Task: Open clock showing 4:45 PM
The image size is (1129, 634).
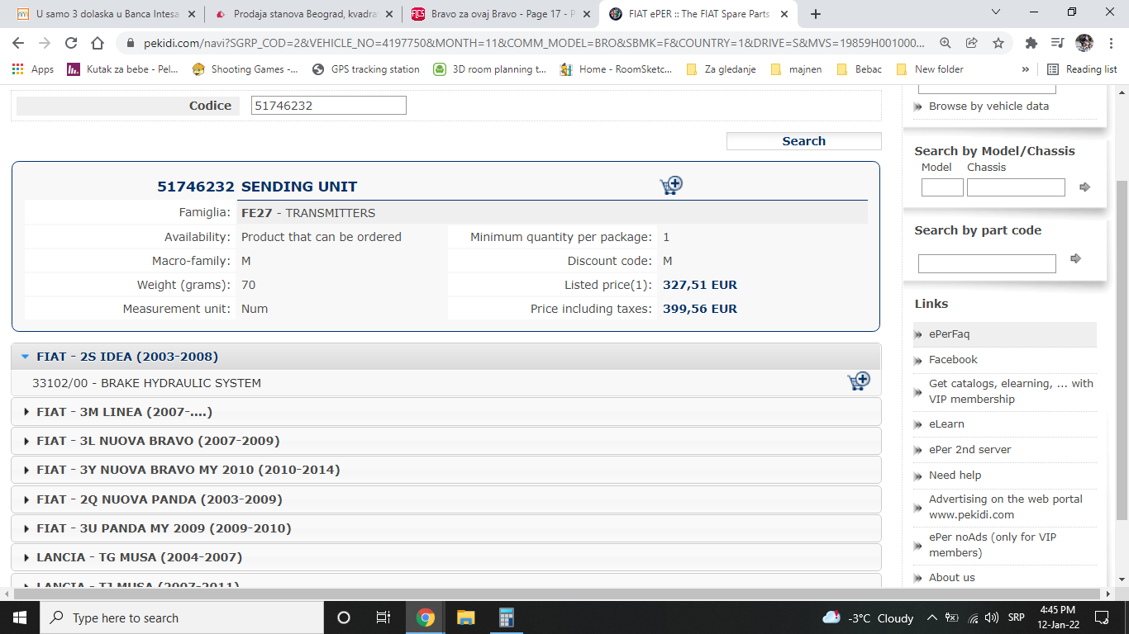Action: point(1057,617)
